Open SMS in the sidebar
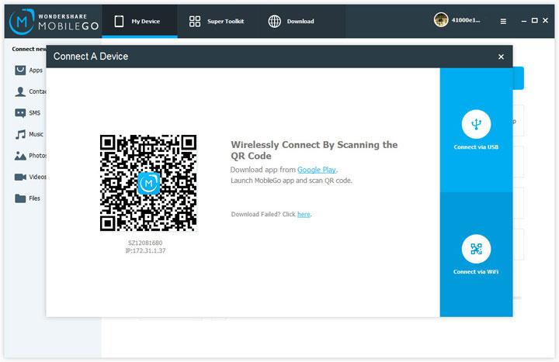Screen dimensions: 559x362 [28, 113]
